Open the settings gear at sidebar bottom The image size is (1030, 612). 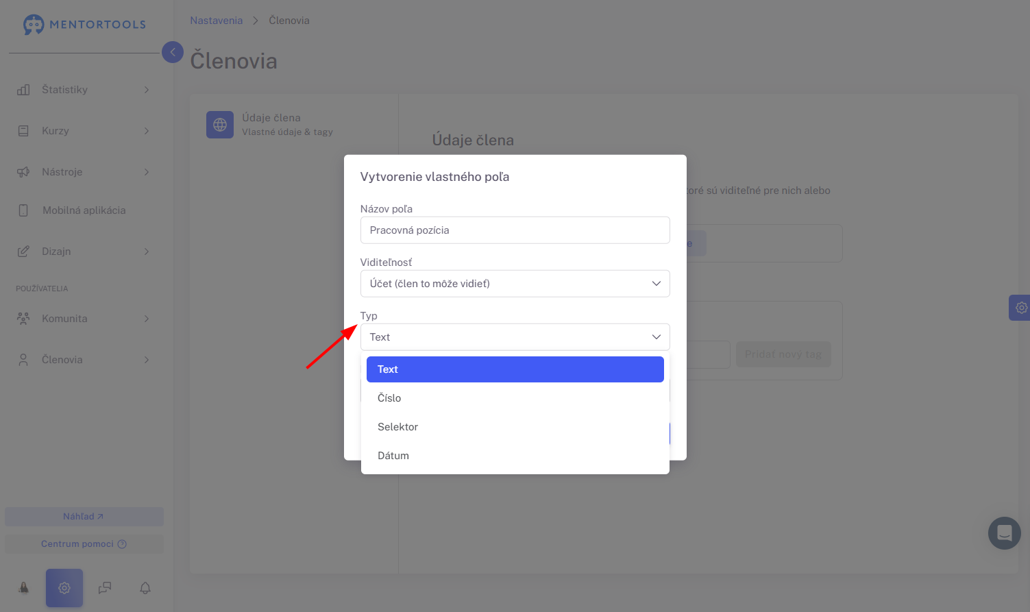coord(64,588)
